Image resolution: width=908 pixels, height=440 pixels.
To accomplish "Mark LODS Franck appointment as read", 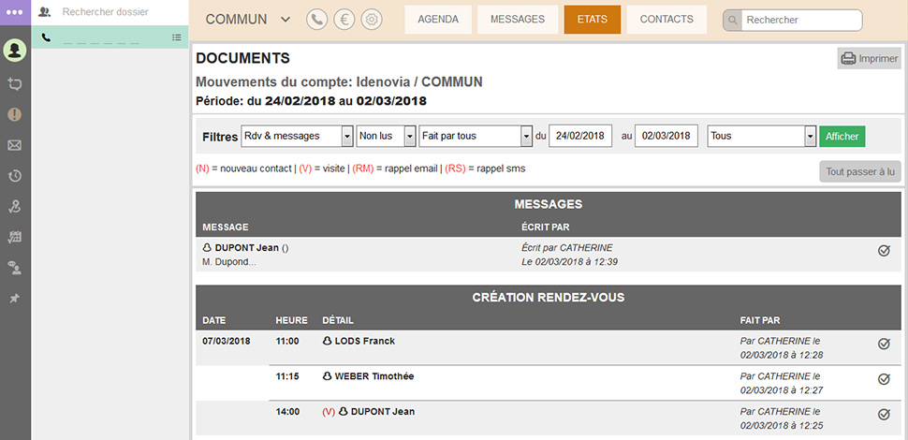I will click(x=884, y=344).
